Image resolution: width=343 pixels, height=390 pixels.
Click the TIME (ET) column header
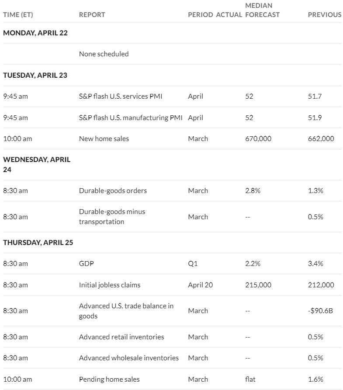tap(18, 15)
